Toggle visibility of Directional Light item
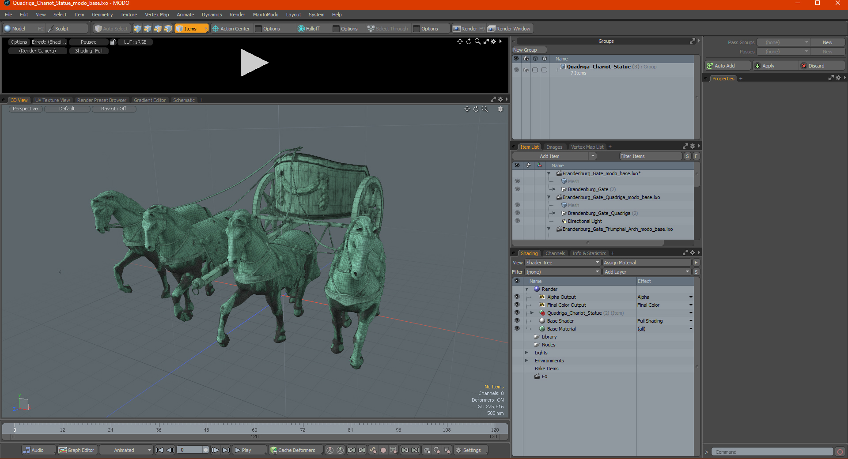Viewport: 848px width, 459px height. (517, 221)
